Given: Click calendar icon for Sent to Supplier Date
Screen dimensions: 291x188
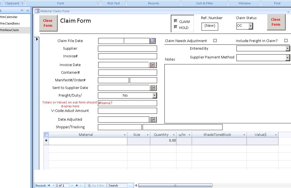Looking at the screenshot, I should (x=153, y=88).
